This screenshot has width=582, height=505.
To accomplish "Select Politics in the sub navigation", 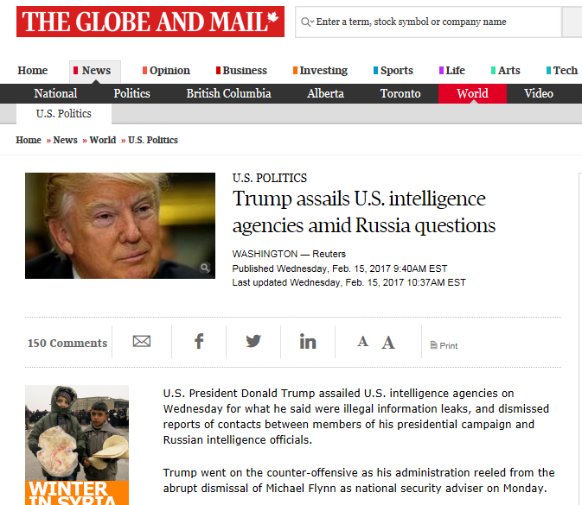I will pos(131,93).
